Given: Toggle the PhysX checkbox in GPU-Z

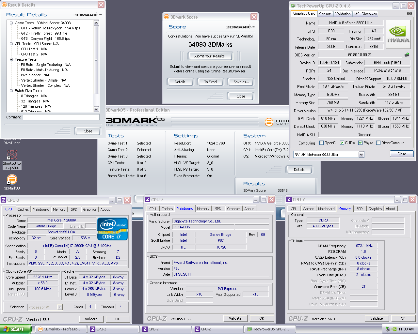Looking at the screenshot, I should click(x=360, y=143).
